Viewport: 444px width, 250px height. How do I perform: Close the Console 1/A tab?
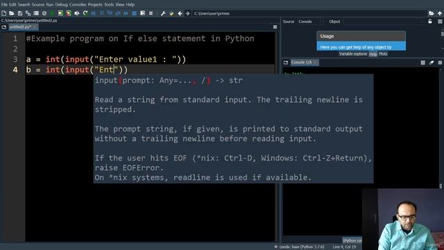coord(316,62)
